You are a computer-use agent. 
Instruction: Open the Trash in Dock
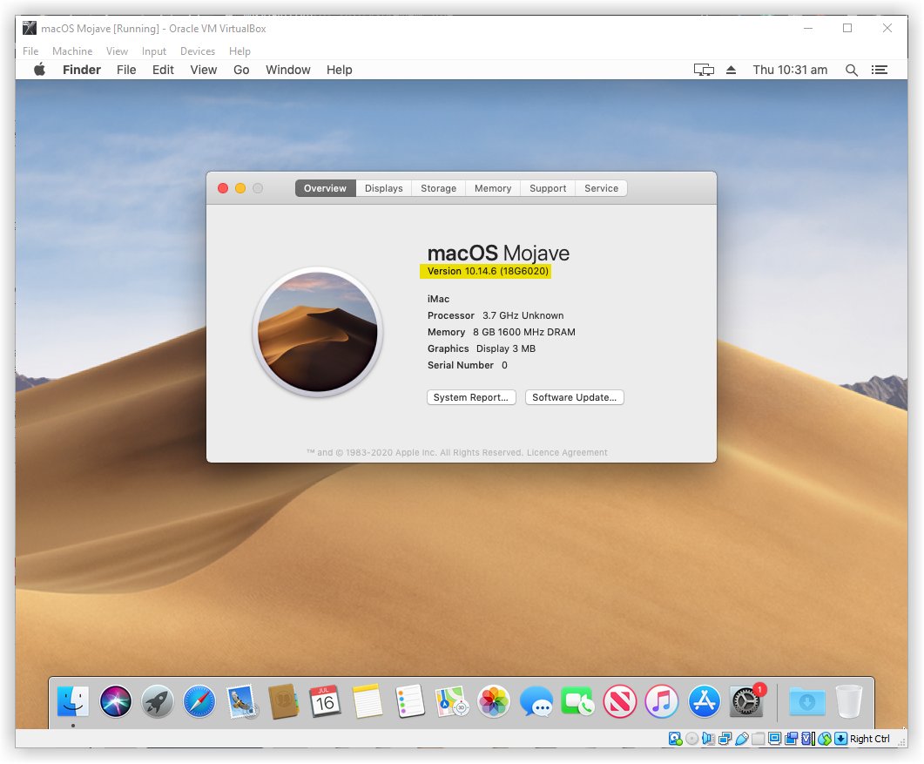pyautogui.click(x=849, y=701)
